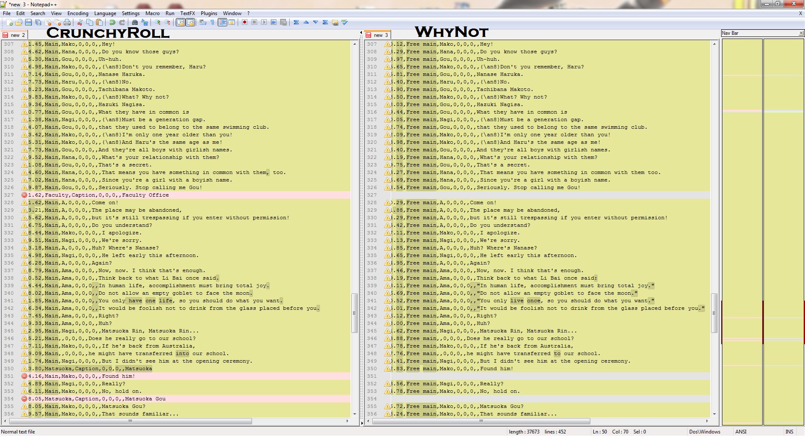Toggle Show All Characters pilcrow button
805x436 pixels.
click(x=213, y=22)
